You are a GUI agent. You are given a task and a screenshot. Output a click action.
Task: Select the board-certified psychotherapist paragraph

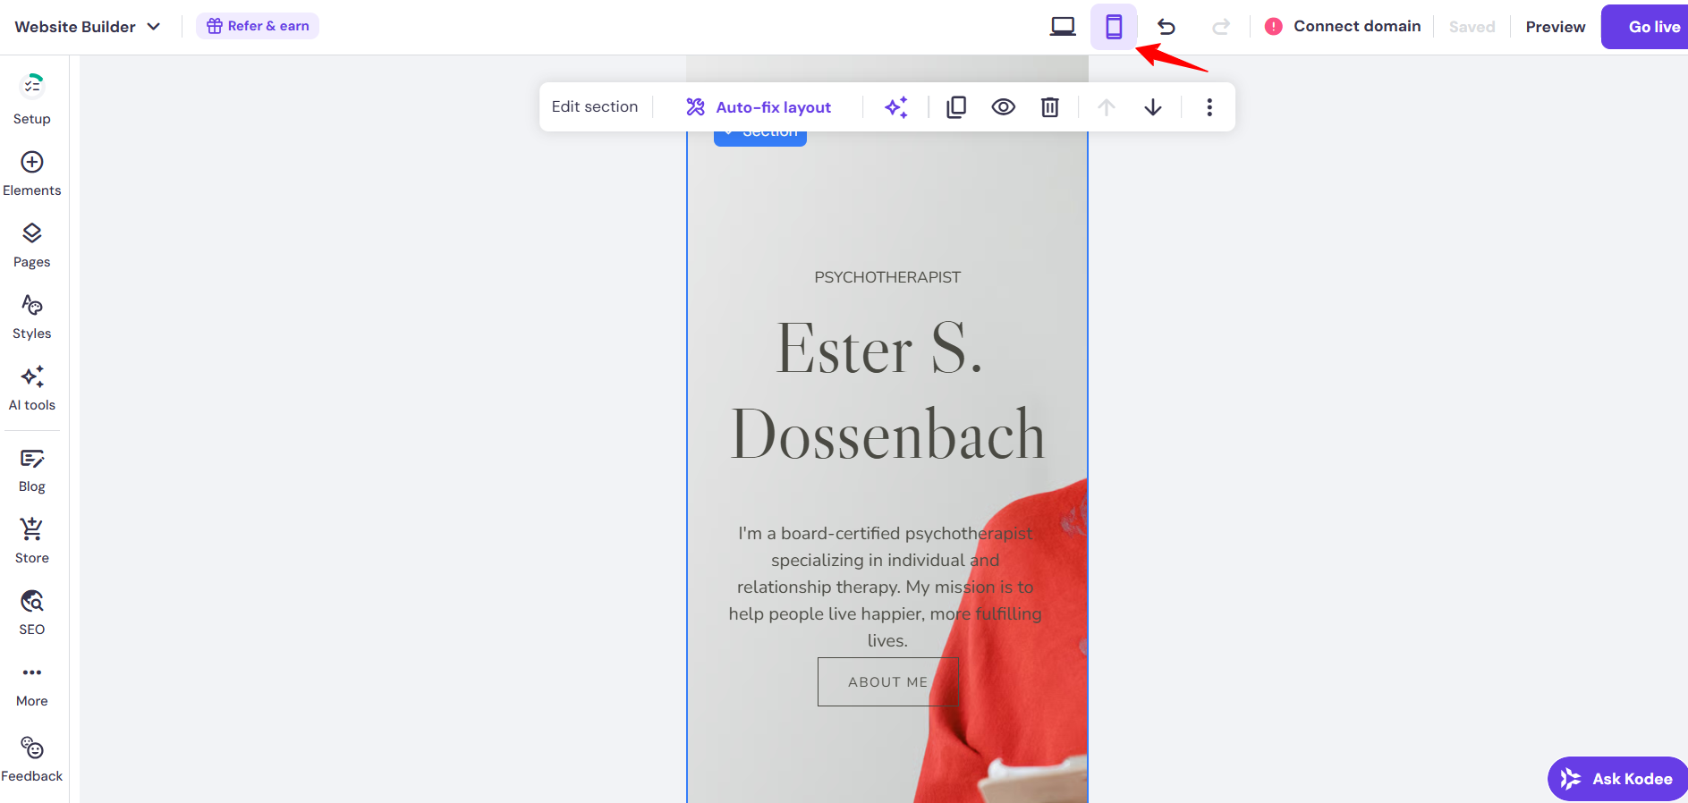(886, 587)
